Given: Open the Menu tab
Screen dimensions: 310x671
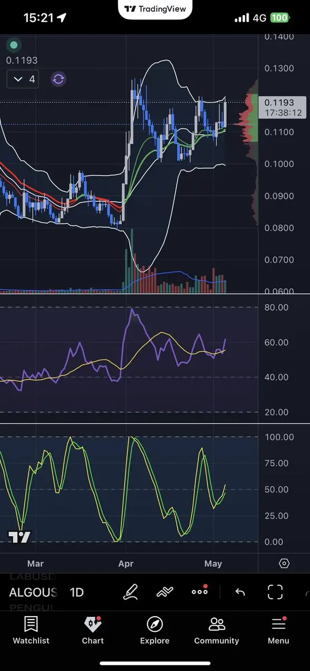Looking at the screenshot, I should pos(278,630).
